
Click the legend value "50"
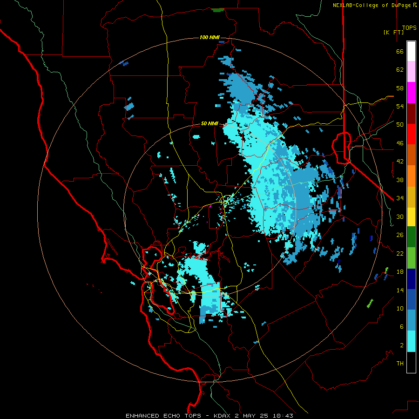[400, 125]
